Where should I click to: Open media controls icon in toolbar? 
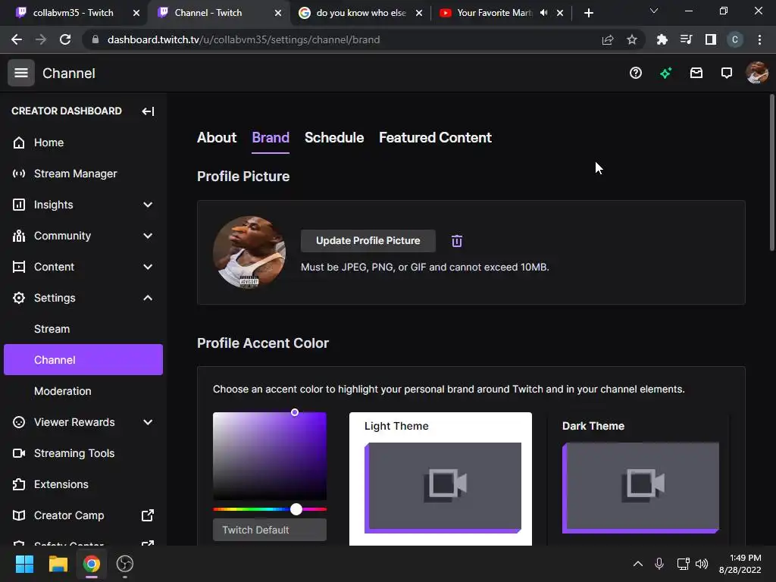686,39
